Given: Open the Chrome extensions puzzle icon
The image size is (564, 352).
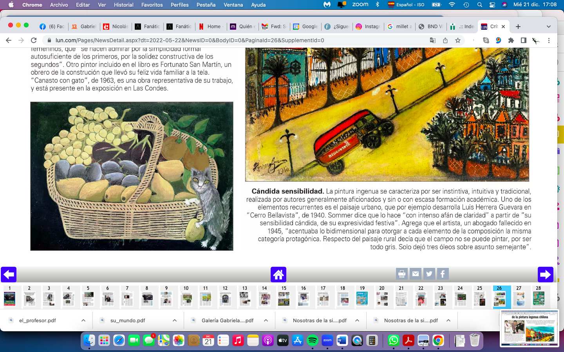Looking at the screenshot, I should [511, 40].
